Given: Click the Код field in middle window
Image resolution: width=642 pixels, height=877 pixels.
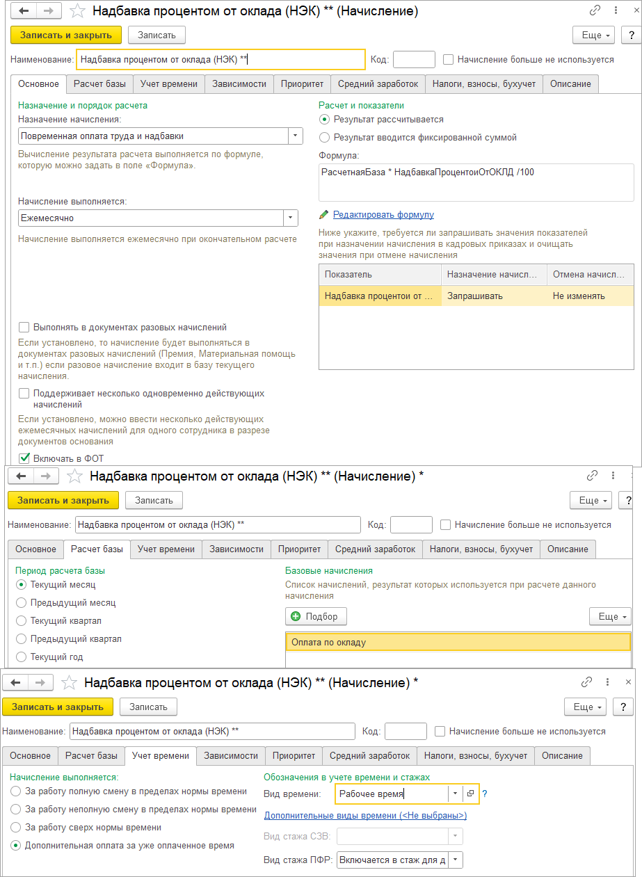Looking at the screenshot, I should click(x=411, y=524).
